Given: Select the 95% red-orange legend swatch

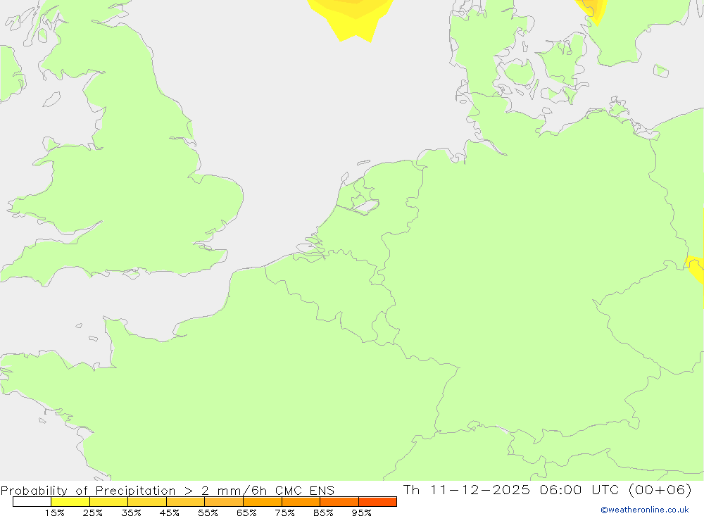Looking at the screenshot, I should click(x=377, y=501).
